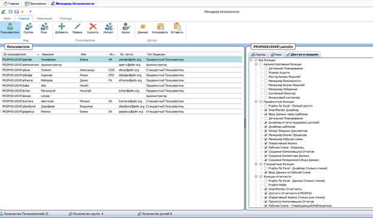The image size is (373, 218).
Task: Switch view to Группы in ribbon
Action: pyautogui.click(x=28, y=29)
